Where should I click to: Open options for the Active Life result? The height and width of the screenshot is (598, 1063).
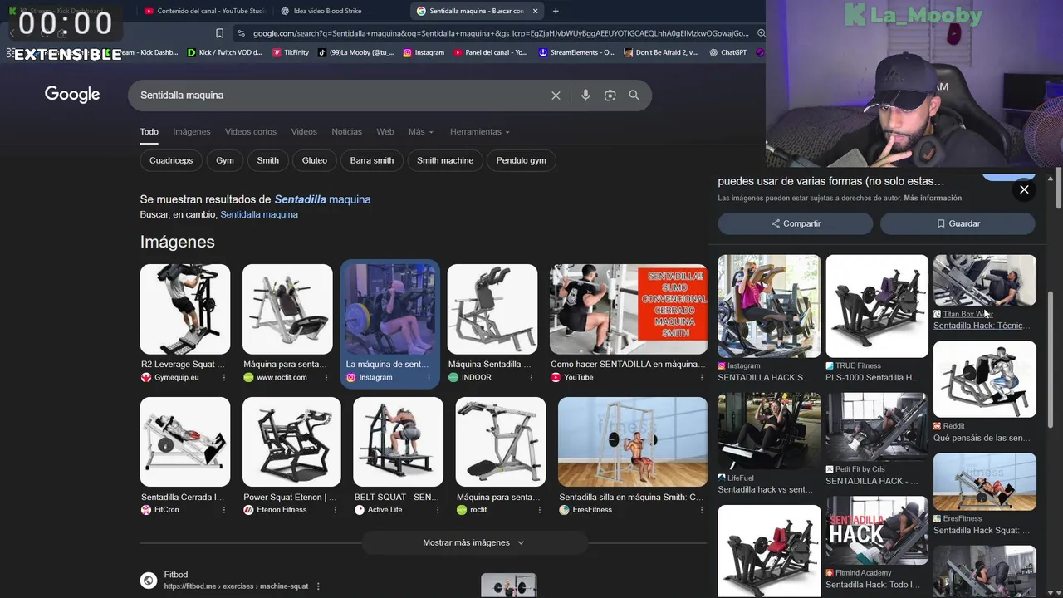(437, 510)
